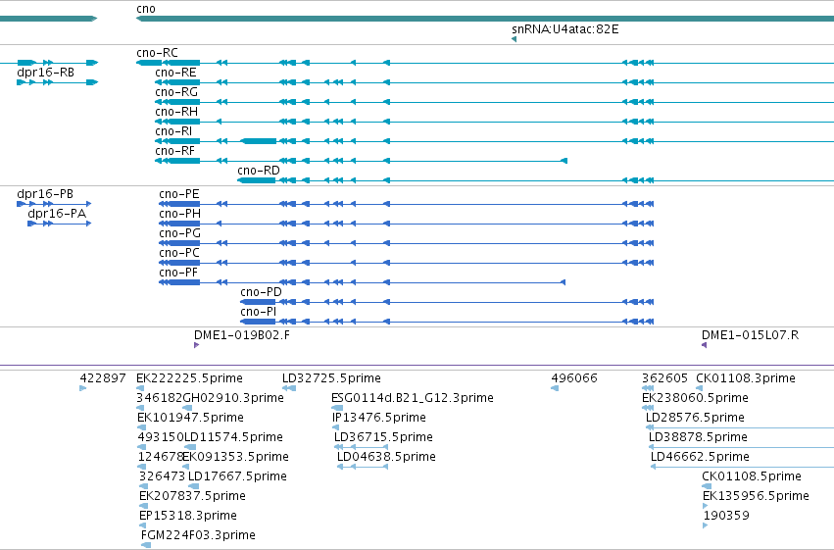Click the LD11574.5prime EST label
834x550 pixels.
(x=233, y=437)
